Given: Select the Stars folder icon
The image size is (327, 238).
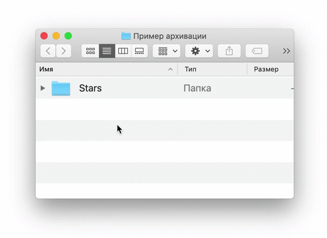Looking at the screenshot, I should click(x=61, y=88).
